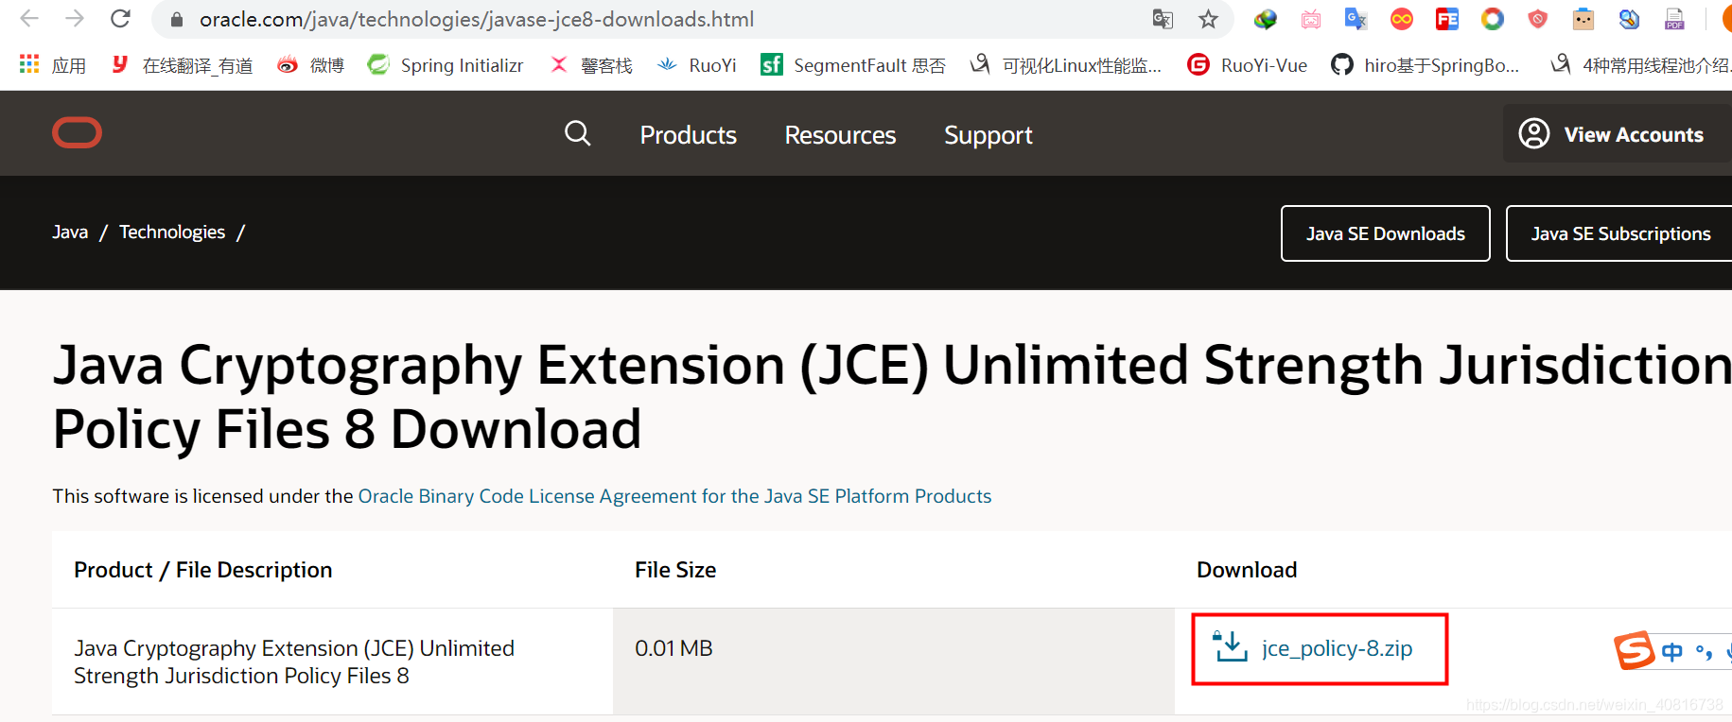Open the Support menu
The width and height of the screenshot is (1732, 722).
988,135
